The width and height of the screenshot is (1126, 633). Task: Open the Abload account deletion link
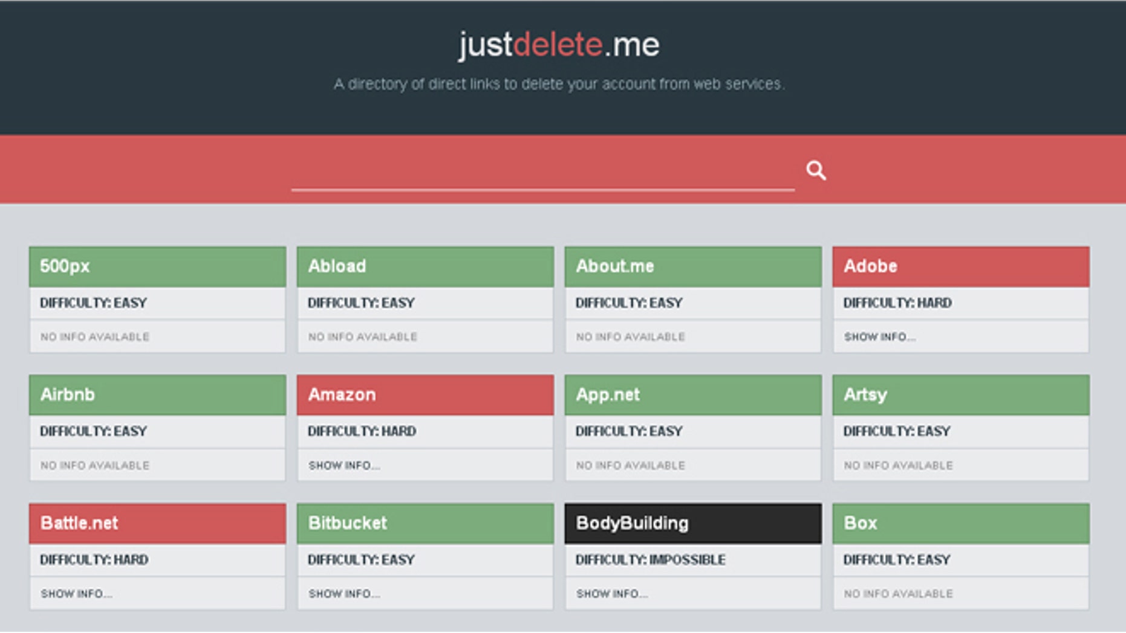click(425, 266)
